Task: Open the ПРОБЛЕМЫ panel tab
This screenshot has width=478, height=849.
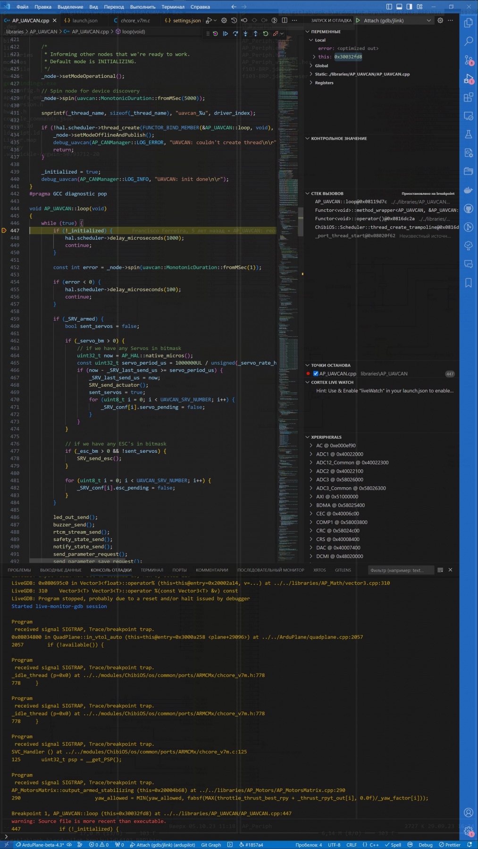Action: [x=19, y=570]
